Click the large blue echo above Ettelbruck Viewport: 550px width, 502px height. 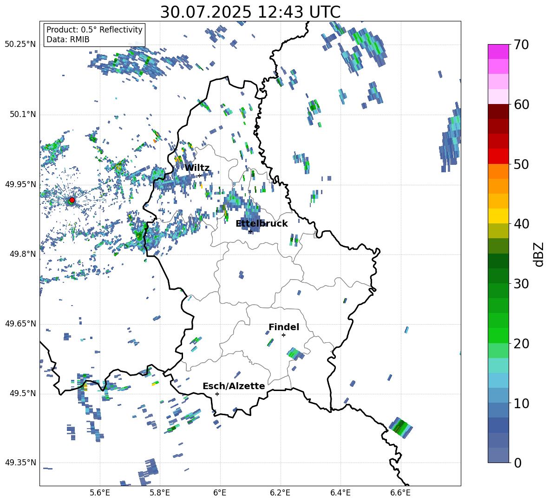pyautogui.click(x=252, y=218)
